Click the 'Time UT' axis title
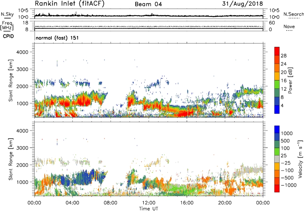 click(x=149, y=209)
